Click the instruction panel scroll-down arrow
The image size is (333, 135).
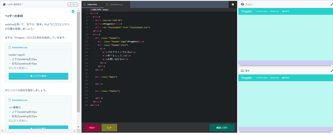(78, 127)
